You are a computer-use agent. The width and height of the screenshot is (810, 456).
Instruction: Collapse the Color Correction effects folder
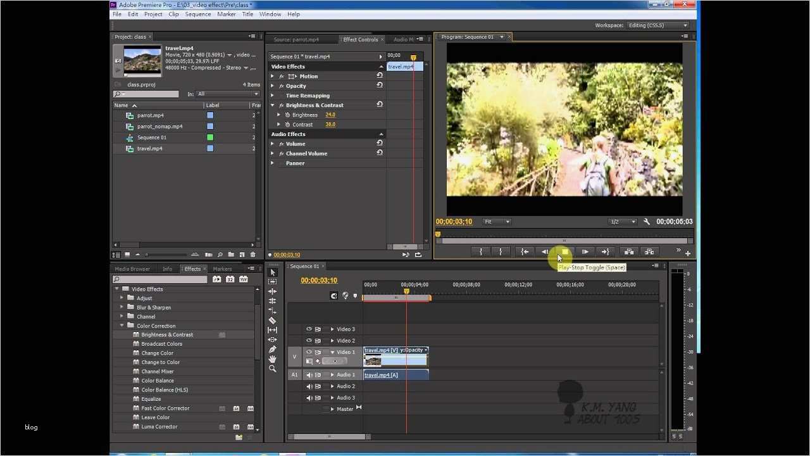[x=122, y=326]
